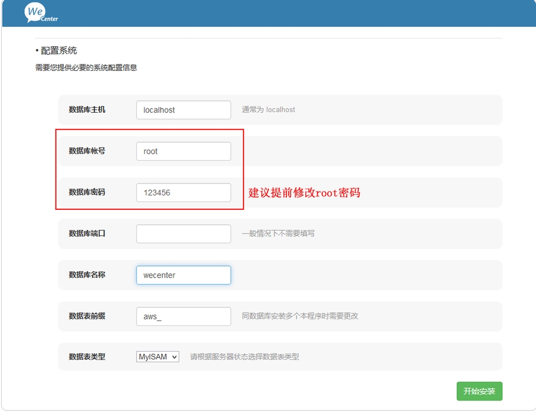Open the MyISAM table type dropdown

[157, 357]
